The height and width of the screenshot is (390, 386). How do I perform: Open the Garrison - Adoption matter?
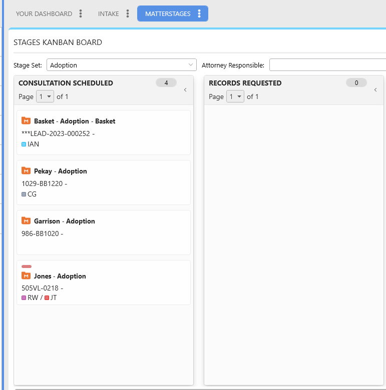coord(64,221)
